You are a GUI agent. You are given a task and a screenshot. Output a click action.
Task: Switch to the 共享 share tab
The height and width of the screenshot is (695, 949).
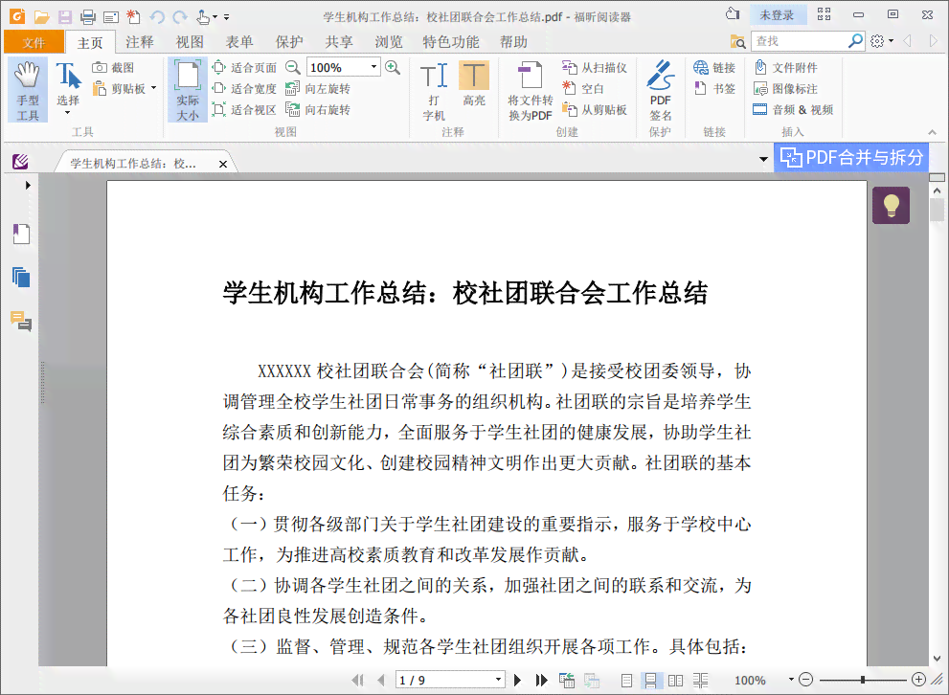click(x=338, y=42)
